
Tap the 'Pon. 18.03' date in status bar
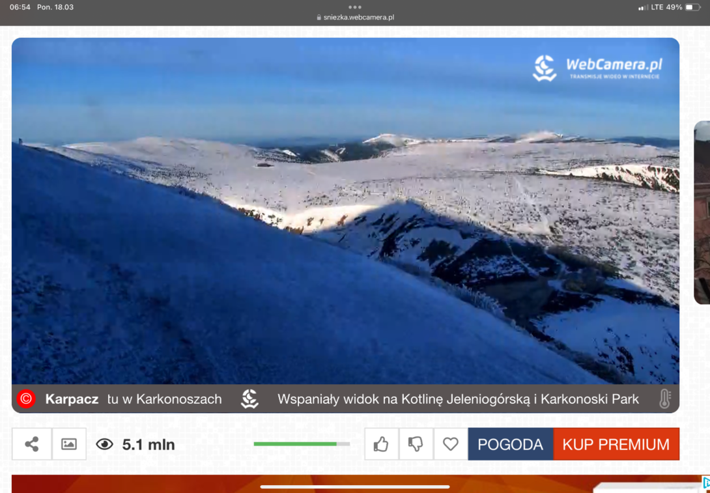point(55,7)
